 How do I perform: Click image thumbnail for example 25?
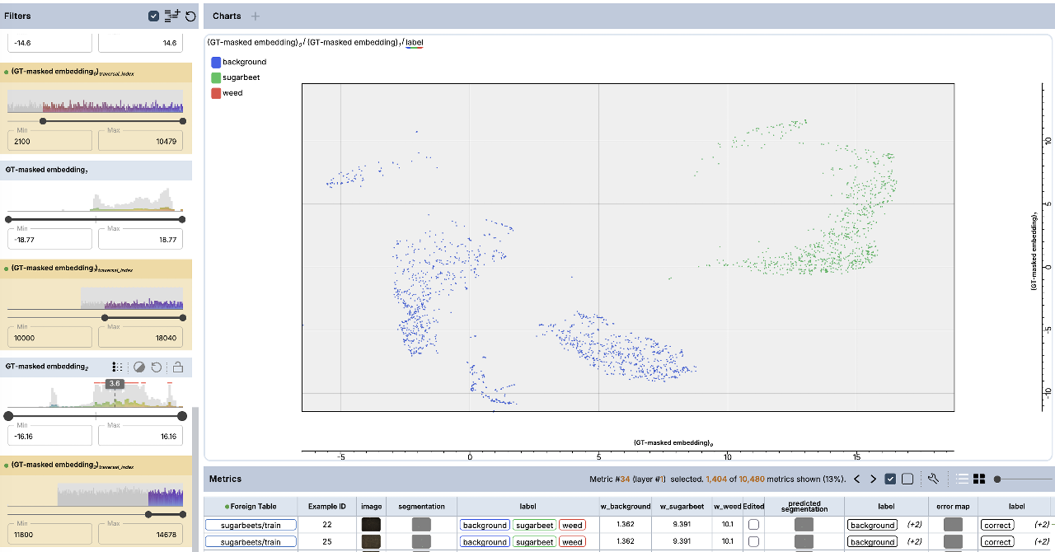[x=371, y=542]
